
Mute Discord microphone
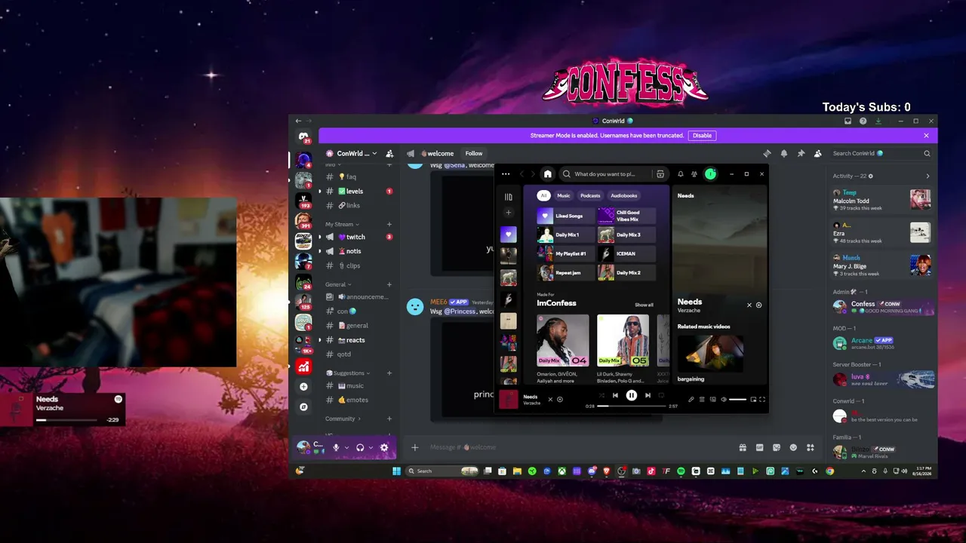(x=336, y=447)
